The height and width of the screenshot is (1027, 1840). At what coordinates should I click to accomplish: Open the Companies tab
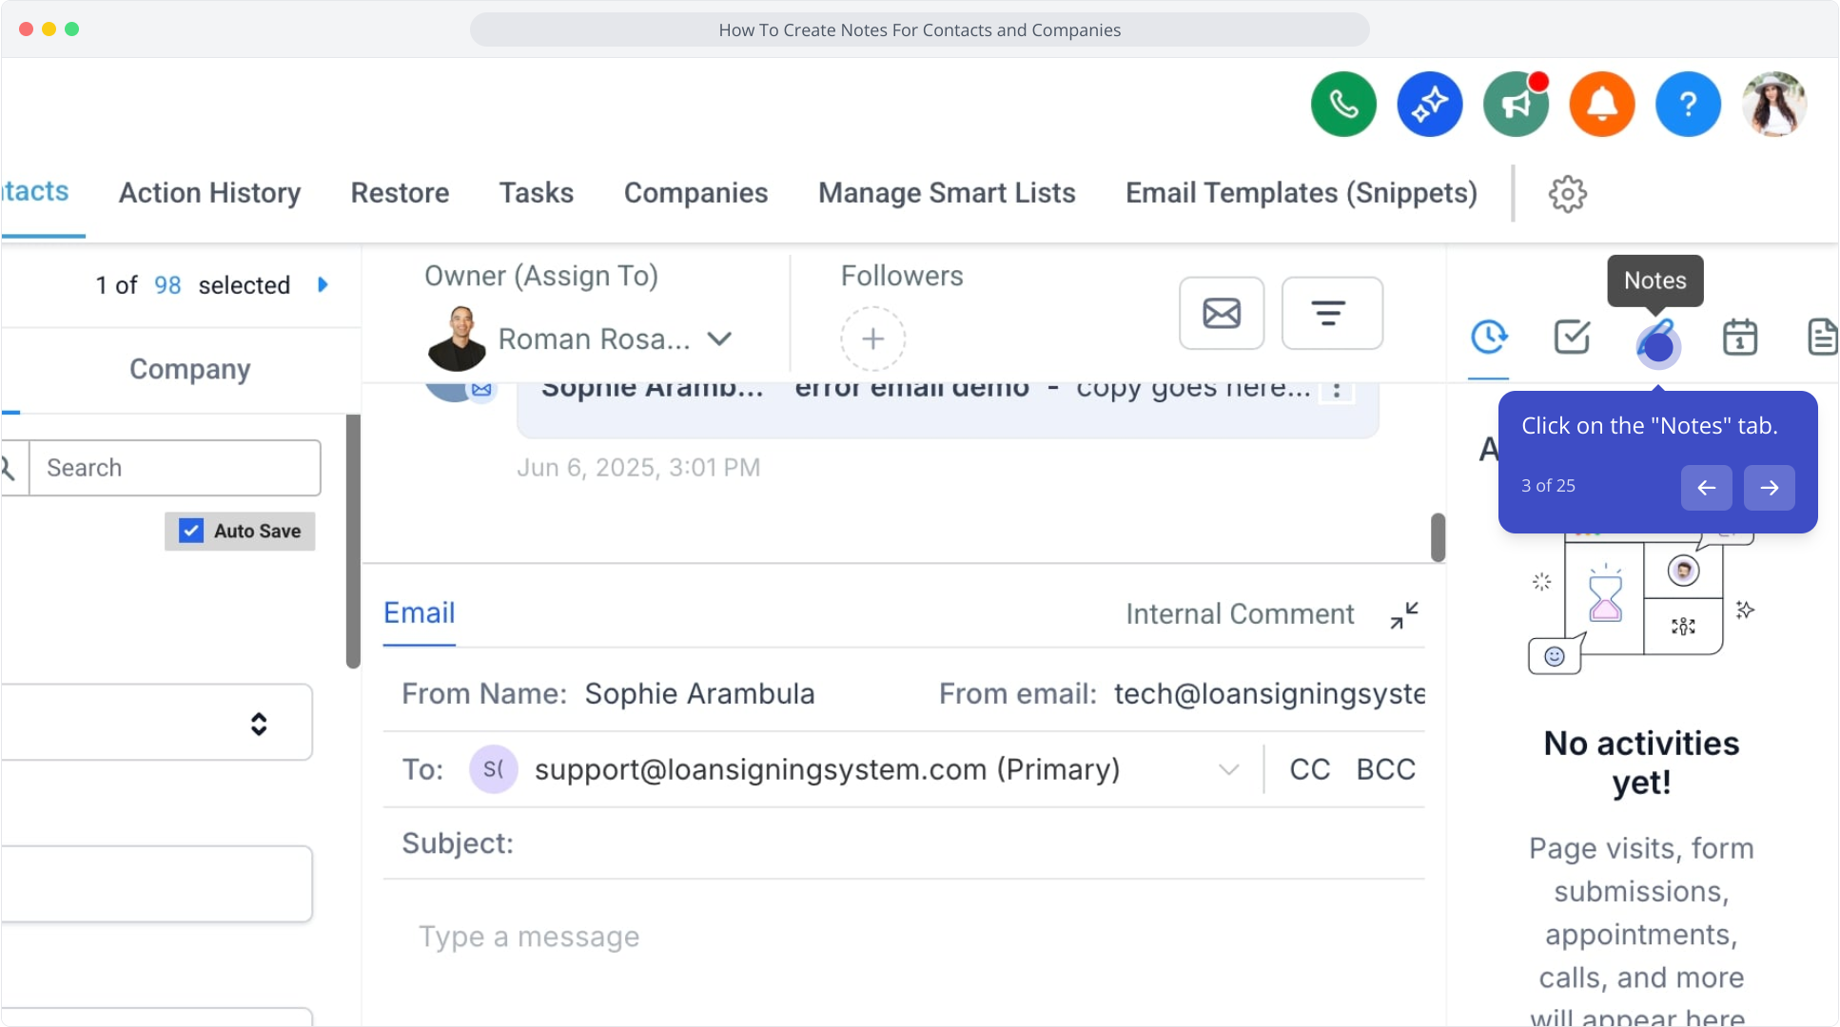click(x=695, y=193)
